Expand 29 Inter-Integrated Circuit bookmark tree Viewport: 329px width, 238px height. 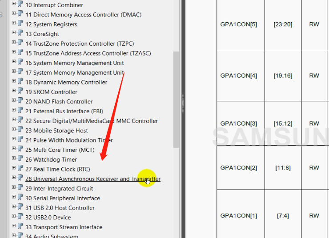(14, 188)
